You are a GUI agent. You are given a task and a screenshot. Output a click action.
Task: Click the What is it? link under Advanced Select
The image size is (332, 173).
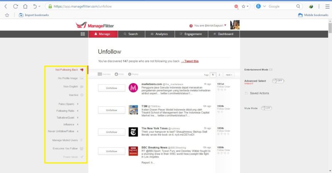click(x=249, y=84)
